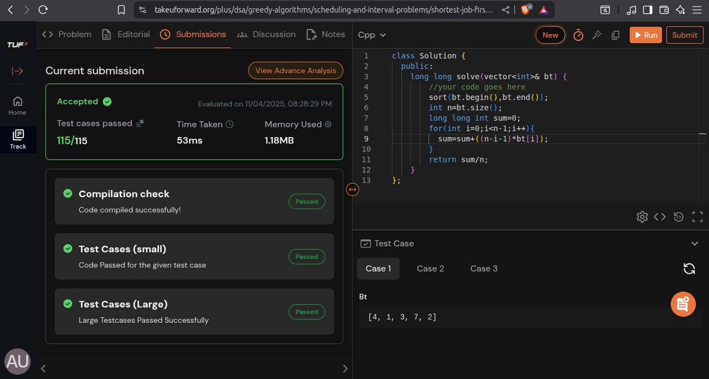The height and width of the screenshot is (379, 709).
Task: Open Track in the left sidebar
Action: pyautogui.click(x=18, y=140)
